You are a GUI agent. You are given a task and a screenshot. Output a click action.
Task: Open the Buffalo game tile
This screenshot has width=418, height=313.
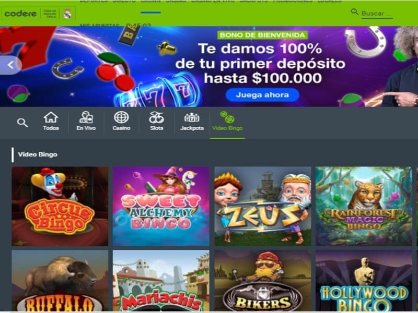click(60, 281)
